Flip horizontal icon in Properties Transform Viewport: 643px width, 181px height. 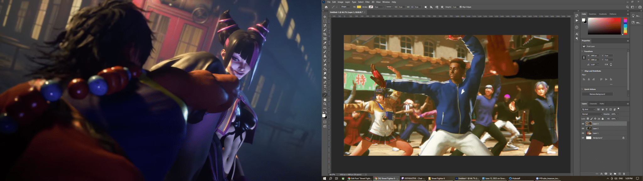606,64
